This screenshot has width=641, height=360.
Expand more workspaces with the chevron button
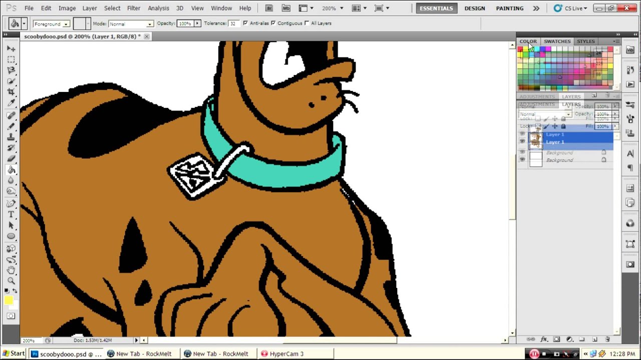[x=536, y=8]
